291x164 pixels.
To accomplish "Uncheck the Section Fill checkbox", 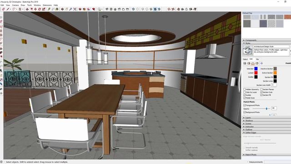I will (261, 95).
